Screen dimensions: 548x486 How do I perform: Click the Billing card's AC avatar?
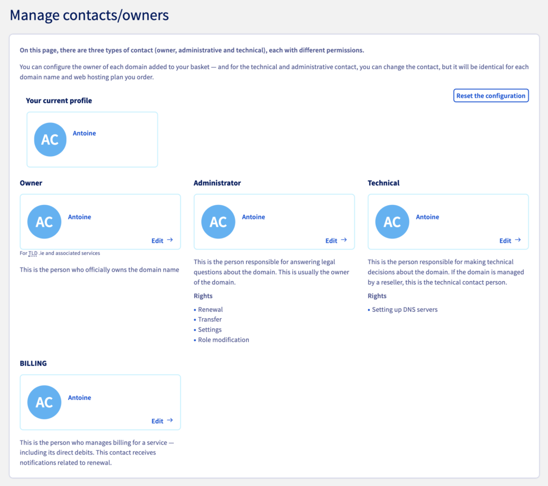(44, 402)
